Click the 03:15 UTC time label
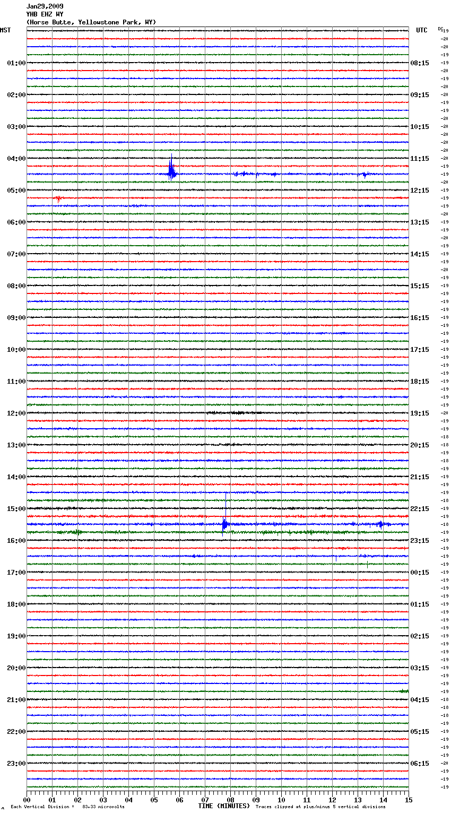 [x=420, y=668]
